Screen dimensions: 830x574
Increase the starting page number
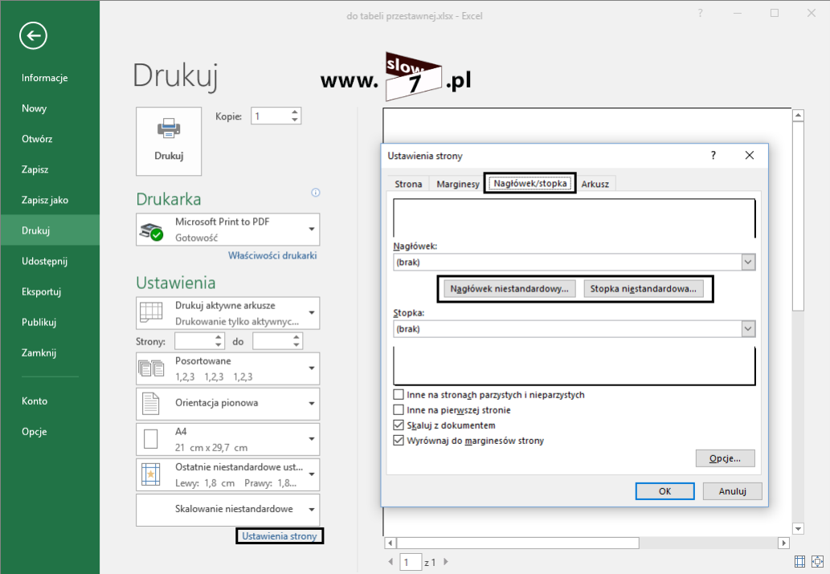point(218,337)
